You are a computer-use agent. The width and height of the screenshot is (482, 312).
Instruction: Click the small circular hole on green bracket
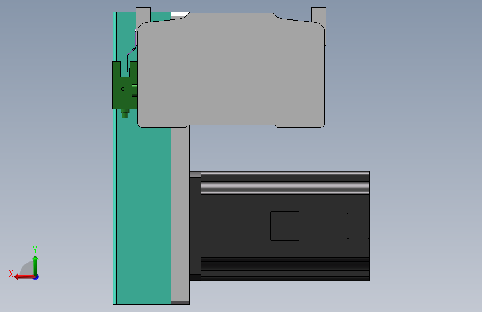[123, 89]
